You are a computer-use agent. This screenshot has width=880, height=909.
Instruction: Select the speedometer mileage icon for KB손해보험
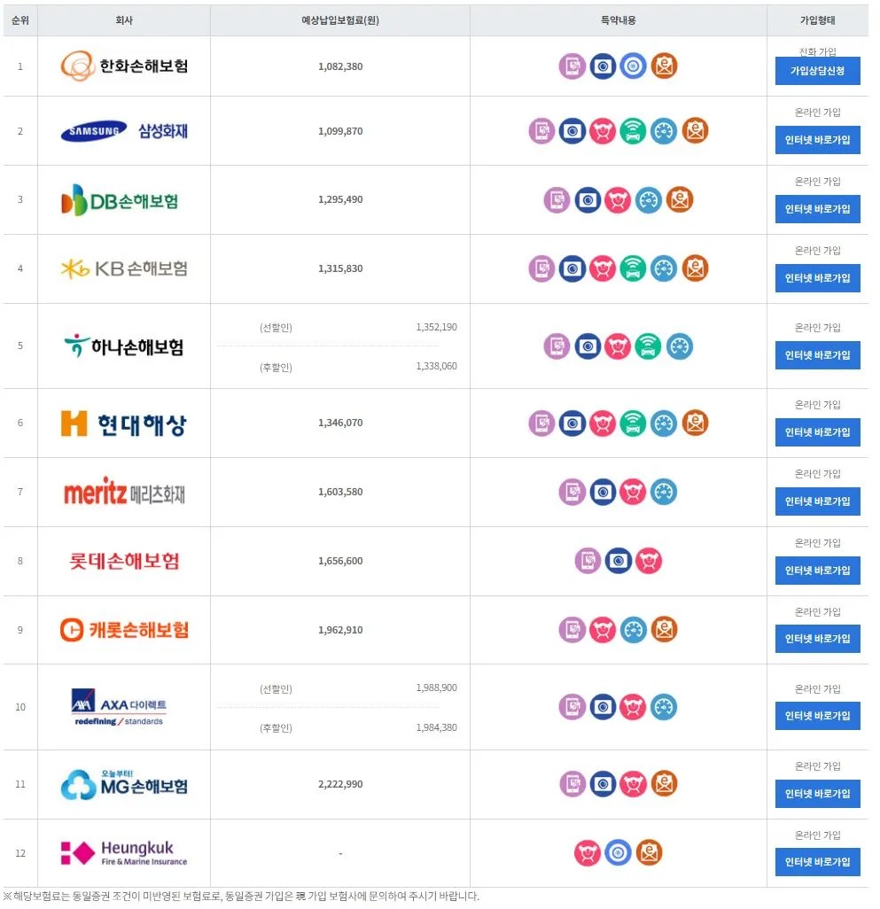[x=664, y=268]
